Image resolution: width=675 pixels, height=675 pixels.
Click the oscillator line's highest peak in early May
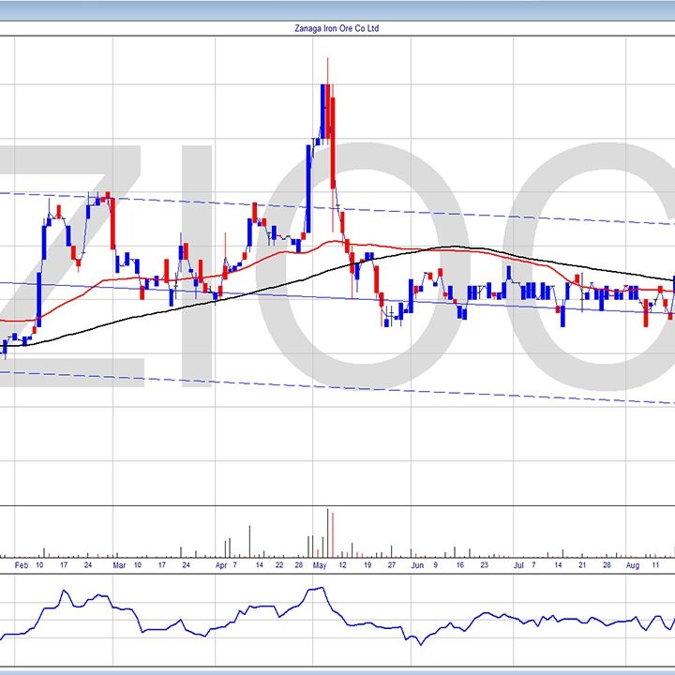(321, 589)
